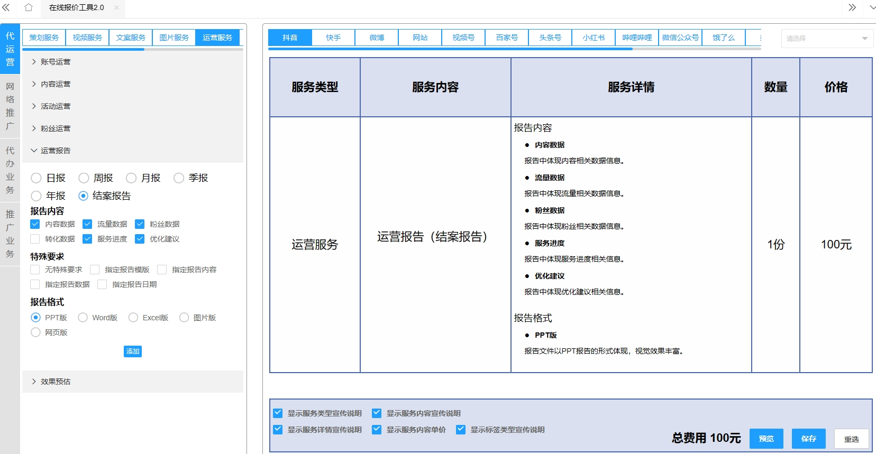Viewport: 876px width, 454px height.
Task: Uncheck 显示服务内容单价 option
Action: point(377,430)
